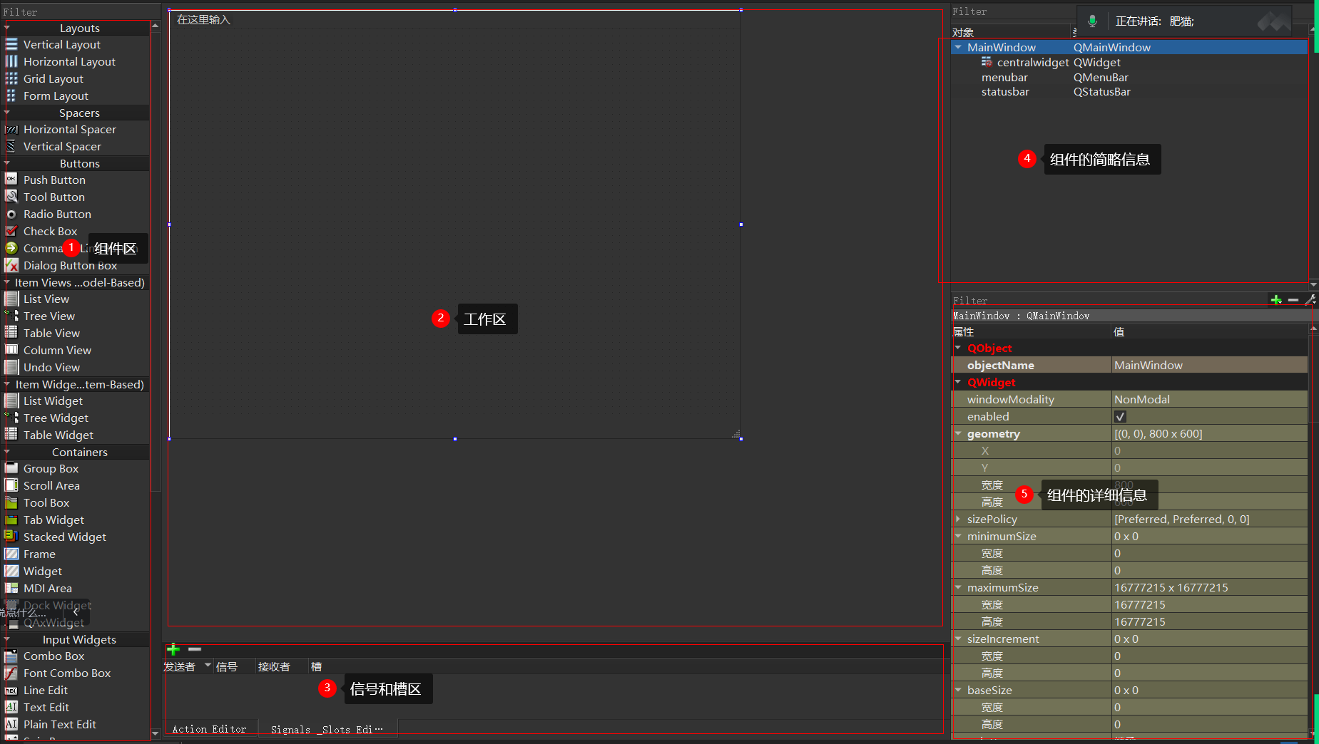Switch to the Action Editor tab
The width and height of the screenshot is (1319, 744).
(209, 729)
